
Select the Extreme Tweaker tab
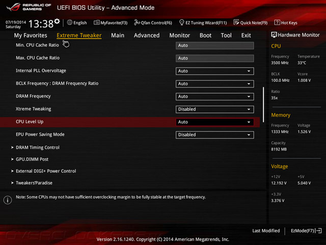click(79, 35)
